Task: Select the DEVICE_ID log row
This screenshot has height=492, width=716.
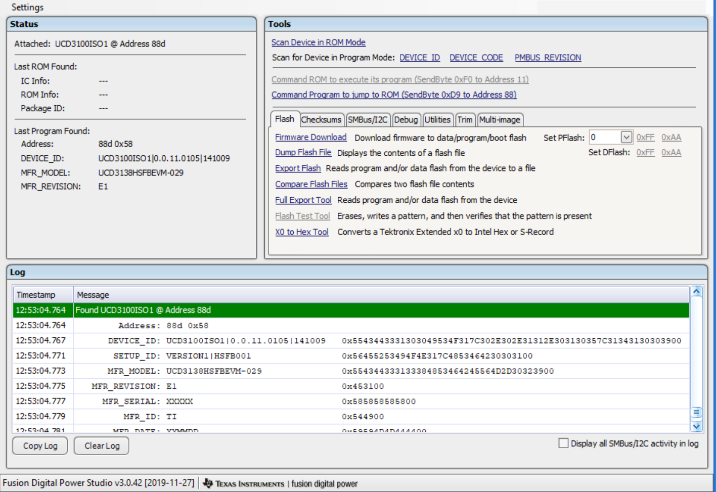Action: tap(351, 341)
